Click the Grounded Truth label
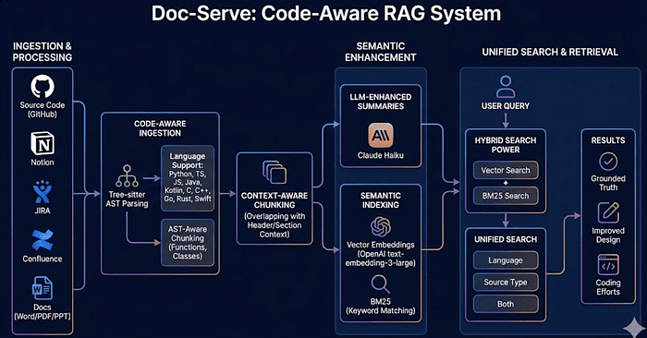Image resolution: width=647 pixels, height=338 pixels. pyautogui.click(x=608, y=183)
